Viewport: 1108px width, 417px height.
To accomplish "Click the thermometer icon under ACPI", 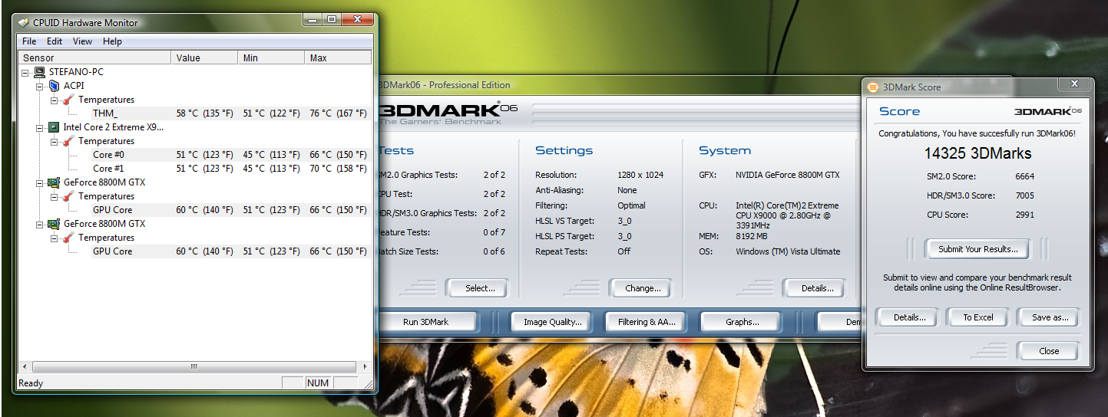I will point(68,100).
